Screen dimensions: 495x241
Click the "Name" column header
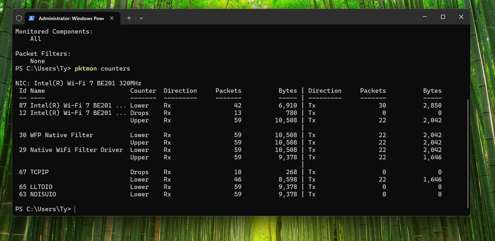37,91
